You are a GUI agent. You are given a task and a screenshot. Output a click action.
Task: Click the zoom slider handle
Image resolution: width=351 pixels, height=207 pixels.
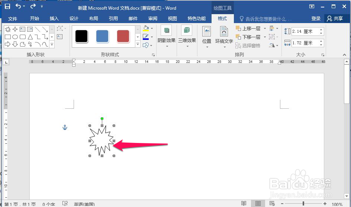click(x=303, y=204)
